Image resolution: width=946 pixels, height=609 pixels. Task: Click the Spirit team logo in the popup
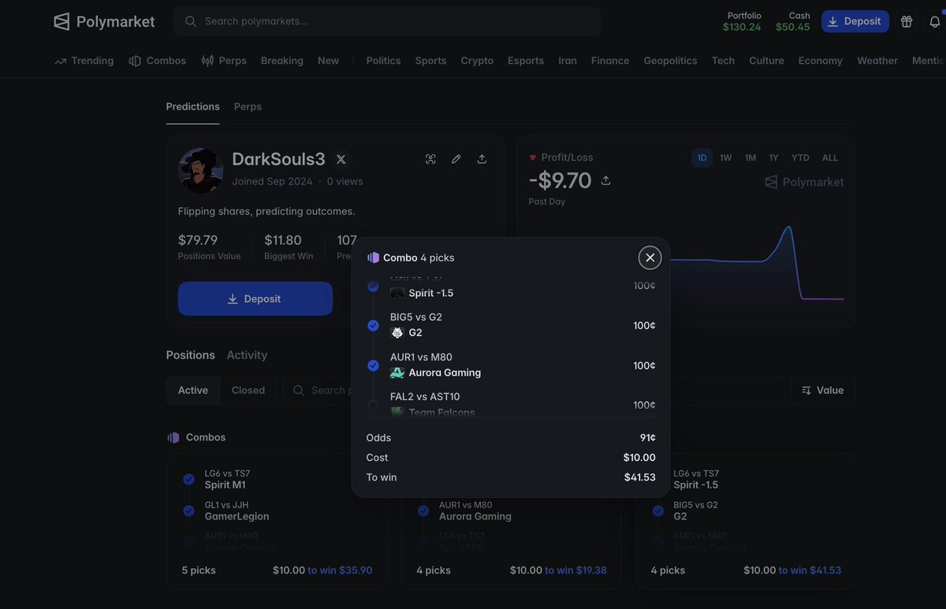pyautogui.click(x=397, y=293)
